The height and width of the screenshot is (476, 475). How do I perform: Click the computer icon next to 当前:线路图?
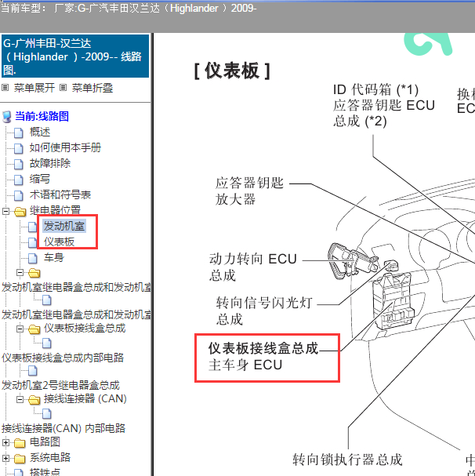point(7,117)
